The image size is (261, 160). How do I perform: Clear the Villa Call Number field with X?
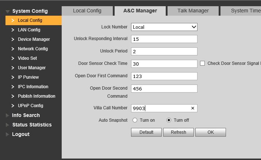coord(193,108)
